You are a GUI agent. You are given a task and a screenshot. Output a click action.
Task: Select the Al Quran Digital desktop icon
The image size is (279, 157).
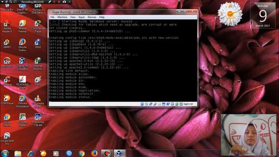point(22,120)
